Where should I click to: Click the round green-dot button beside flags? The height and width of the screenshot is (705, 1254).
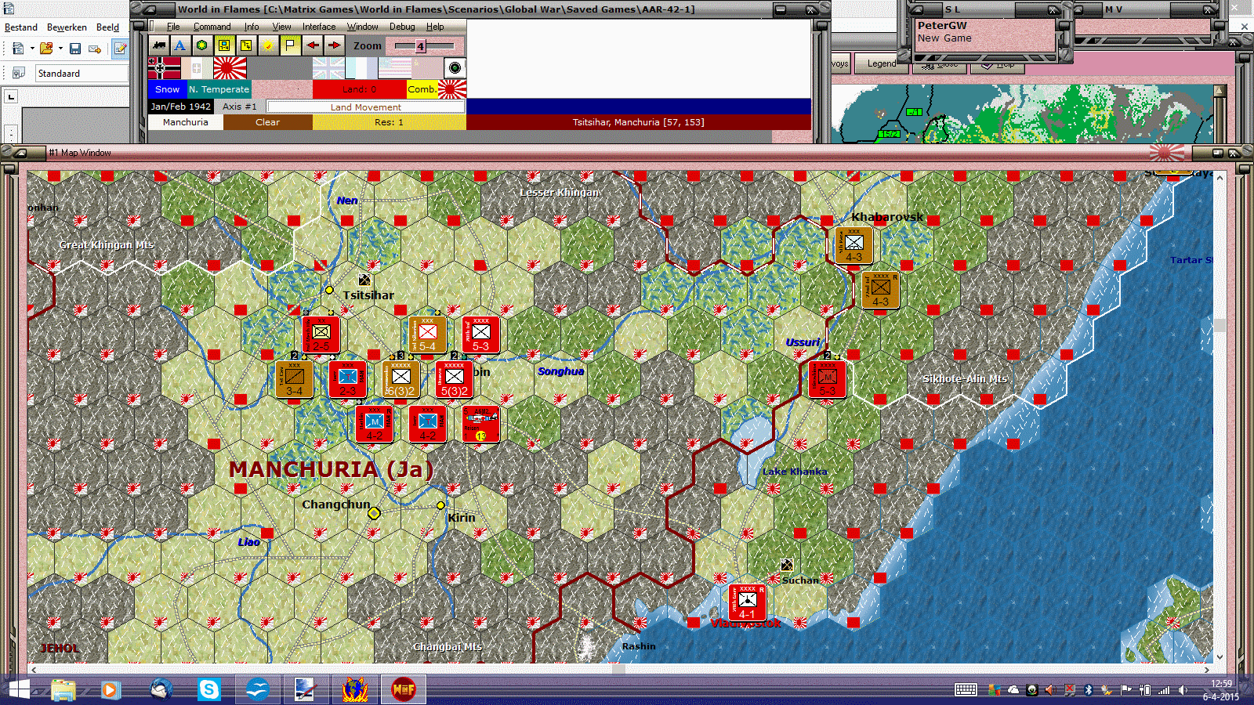tap(455, 68)
